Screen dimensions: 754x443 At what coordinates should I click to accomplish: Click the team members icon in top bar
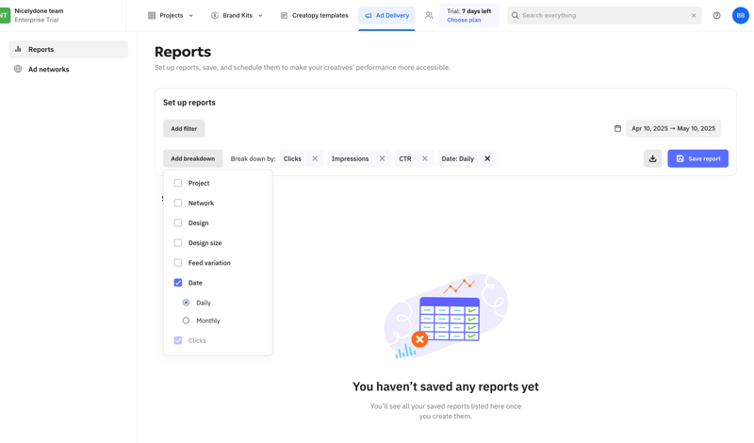429,15
